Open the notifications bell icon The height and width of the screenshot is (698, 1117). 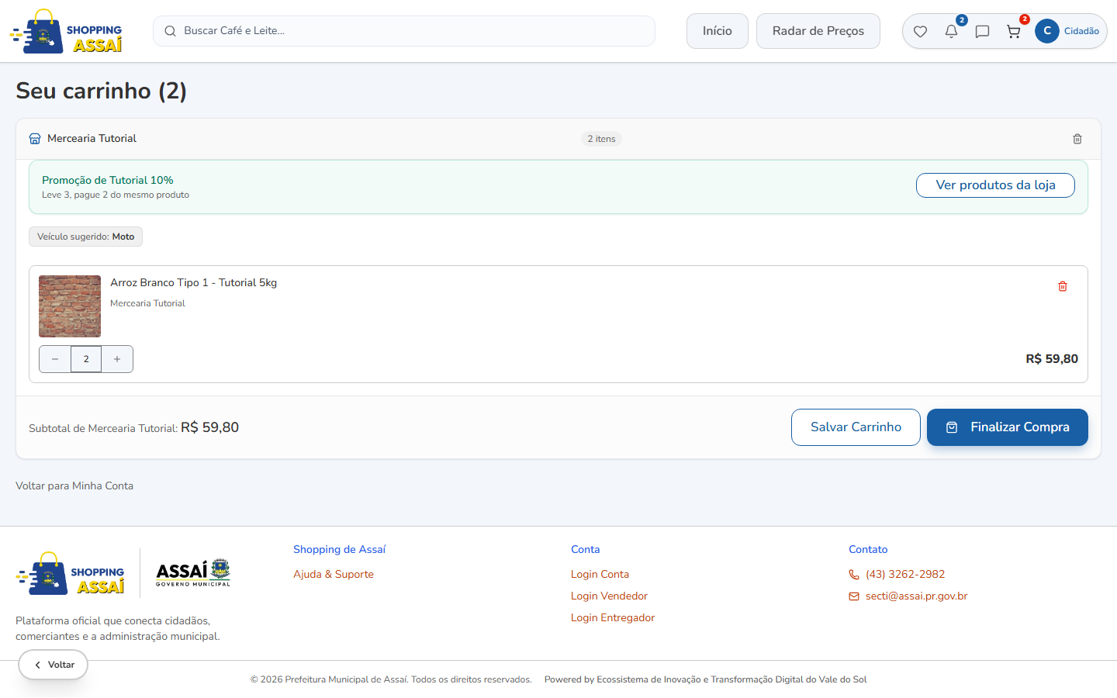[x=951, y=32]
